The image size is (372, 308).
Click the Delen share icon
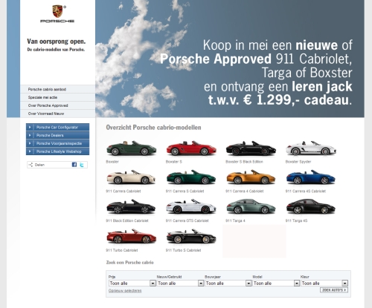point(31,165)
